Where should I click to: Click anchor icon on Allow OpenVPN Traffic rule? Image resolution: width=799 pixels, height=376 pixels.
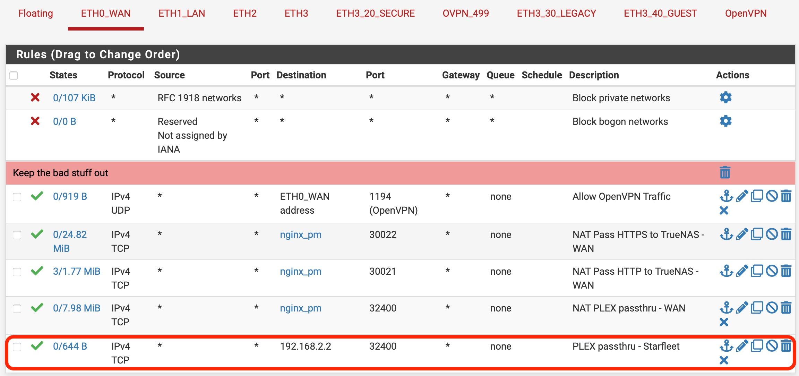(x=726, y=196)
